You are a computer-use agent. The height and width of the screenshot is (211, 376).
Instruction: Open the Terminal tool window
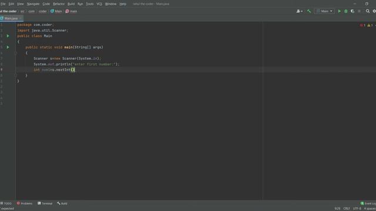coord(45,203)
